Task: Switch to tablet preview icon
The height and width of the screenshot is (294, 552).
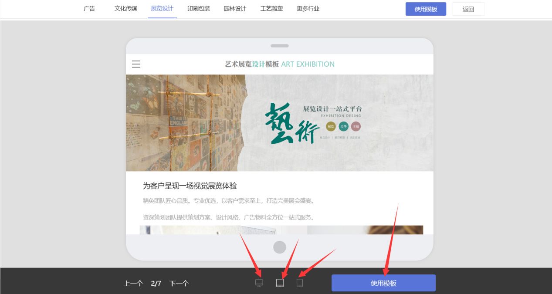Action: tap(280, 283)
